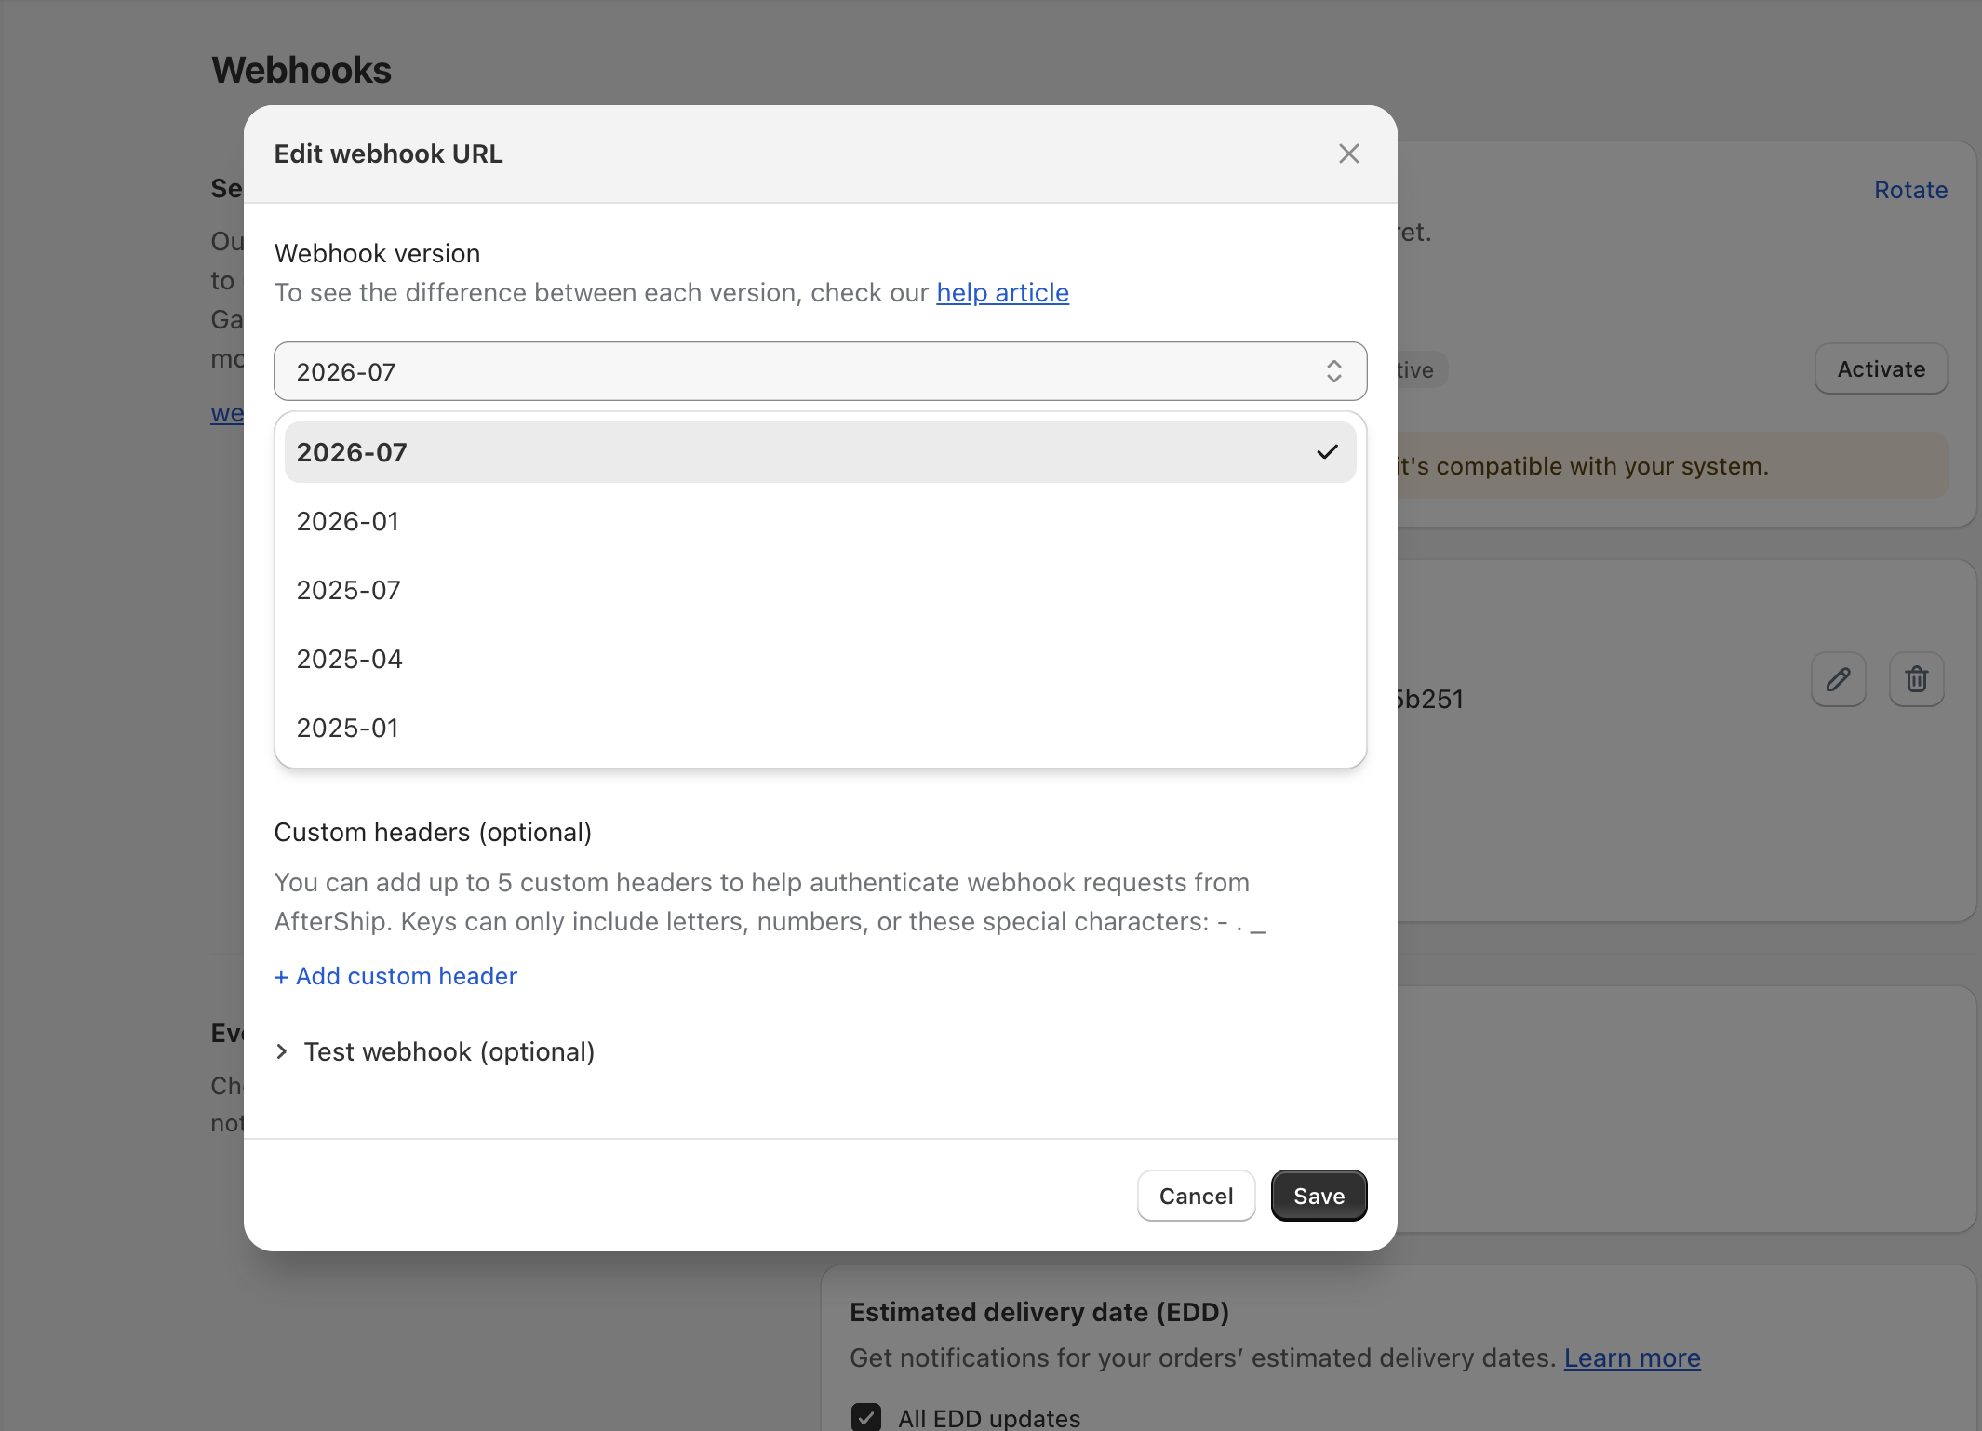Screen dimensions: 1982x1431
Task: Save the webhook URL changes
Action: click(x=1319, y=1196)
